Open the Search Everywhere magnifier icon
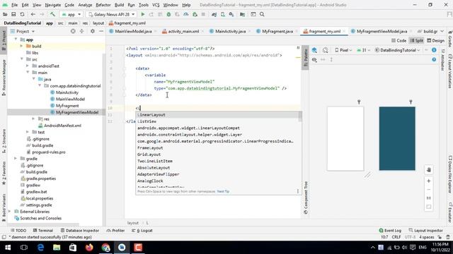The width and height of the screenshot is (453, 254). 262,14
